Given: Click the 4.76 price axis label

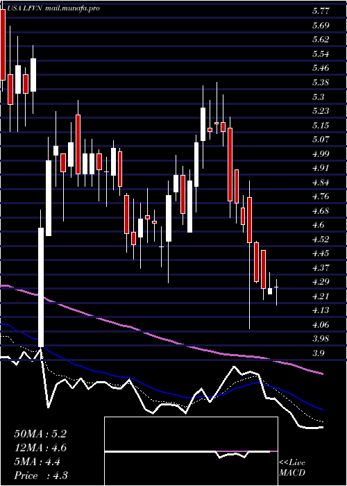Looking at the screenshot, I should pos(321,196).
